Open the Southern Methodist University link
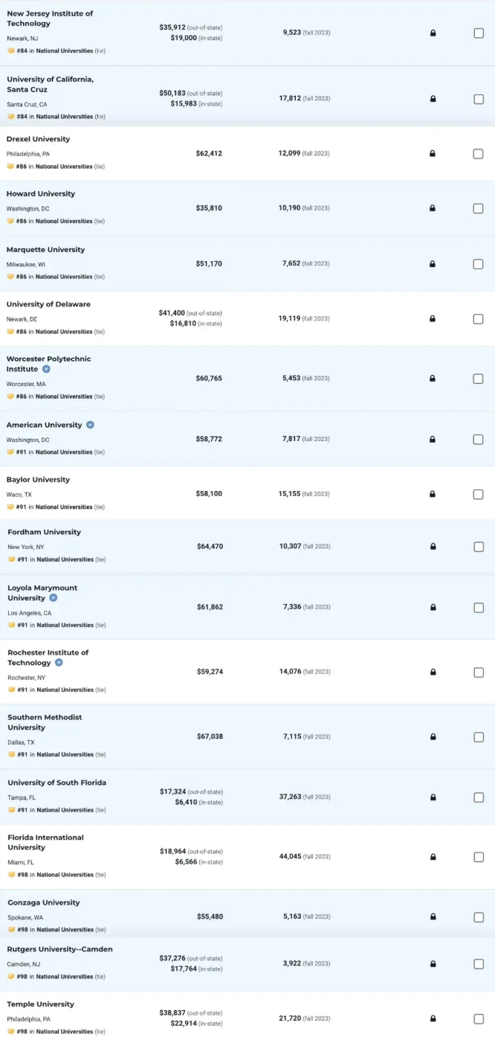This screenshot has height=1037, width=495. pyautogui.click(x=45, y=722)
